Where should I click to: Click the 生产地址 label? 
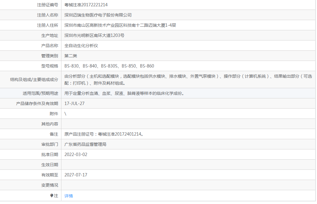(50, 35)
